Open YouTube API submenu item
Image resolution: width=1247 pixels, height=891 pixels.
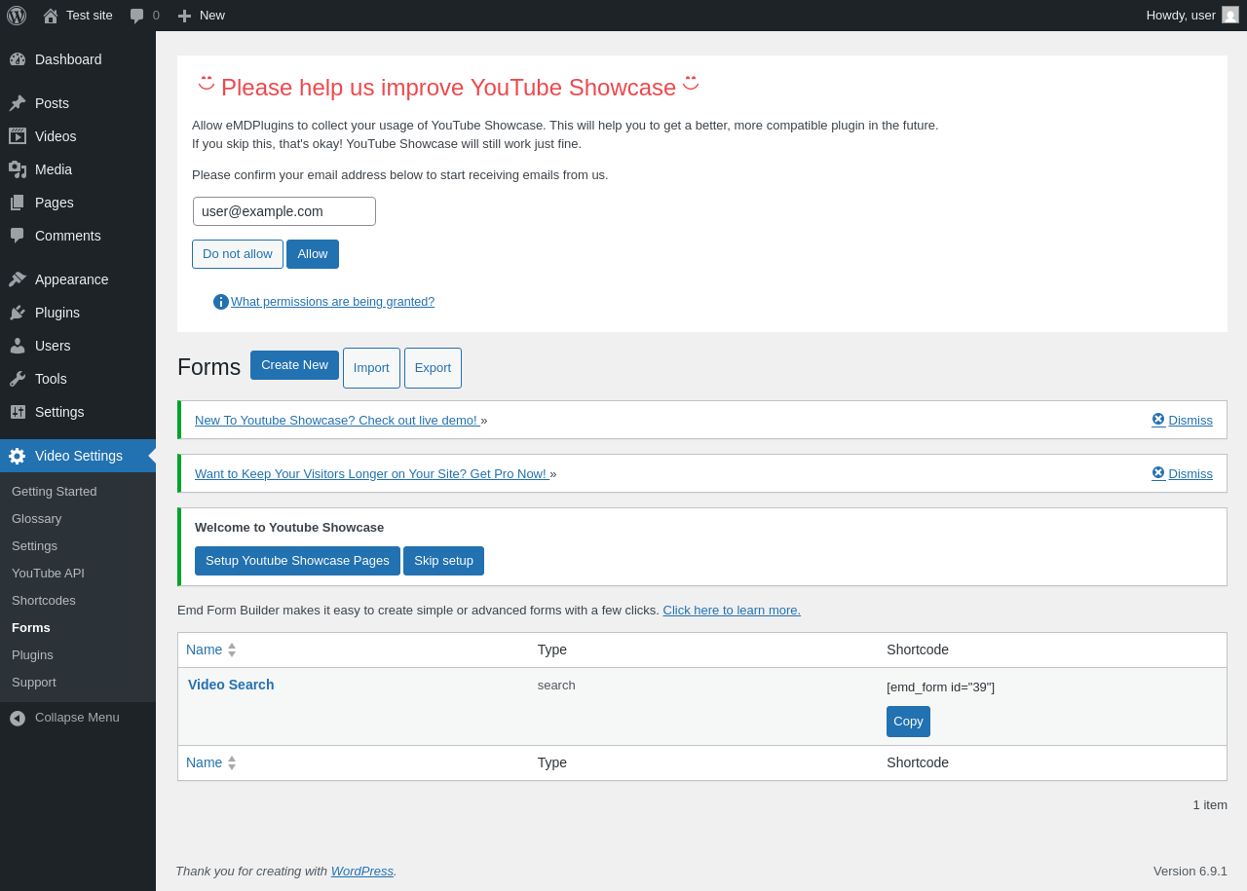coord(48,573)
